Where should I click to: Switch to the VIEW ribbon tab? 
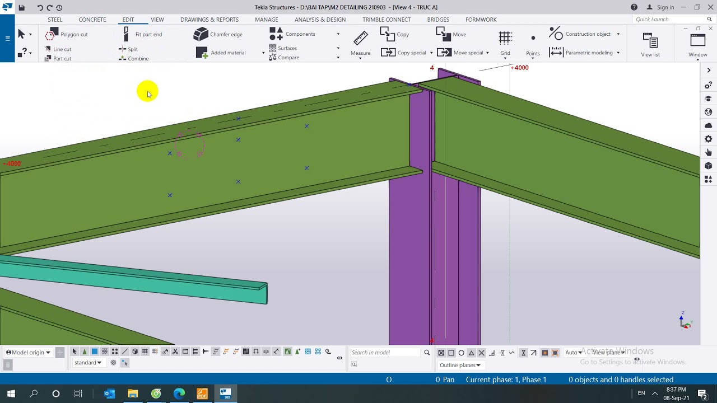[157, 20]
